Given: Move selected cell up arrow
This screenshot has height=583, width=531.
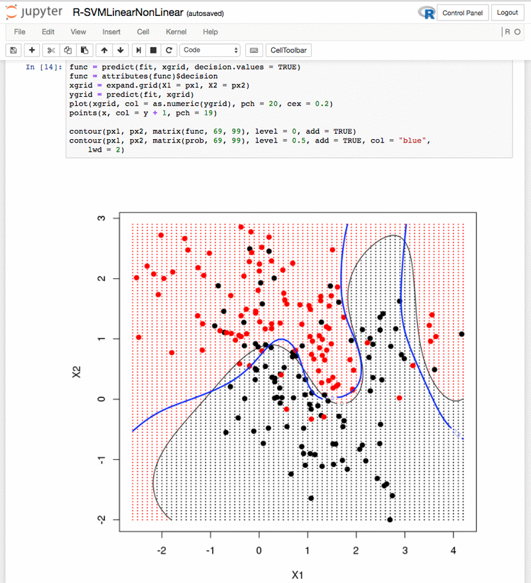Looking at the screenshot, I should pos(104,50).
